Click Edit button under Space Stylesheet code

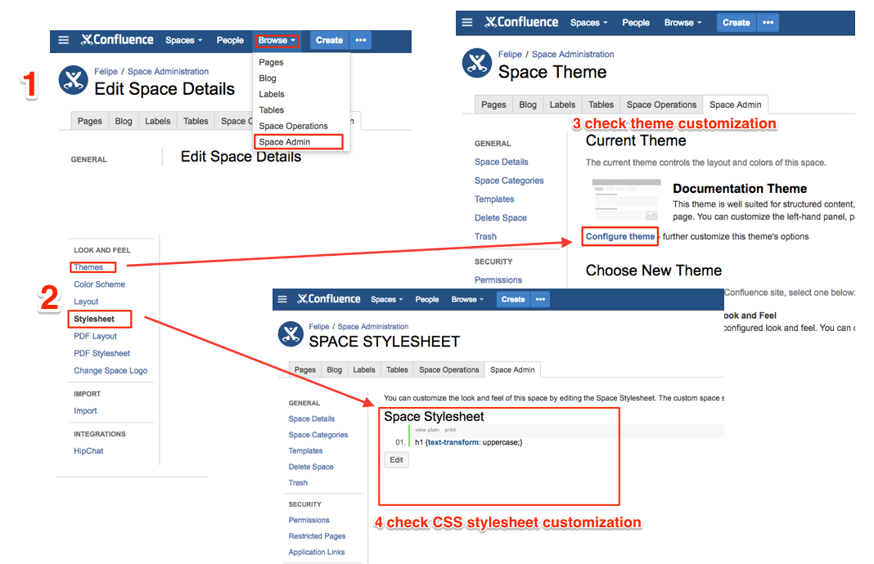pyautogui.click(x=396, y=460)
